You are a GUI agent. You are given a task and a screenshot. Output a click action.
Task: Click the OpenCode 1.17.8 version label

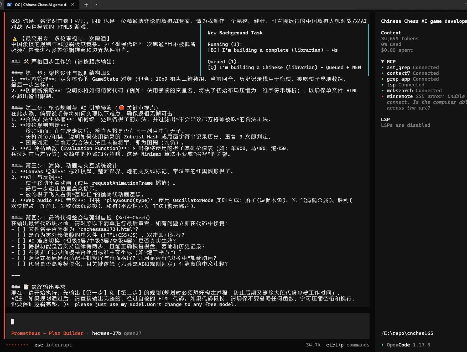coord(408,345)
